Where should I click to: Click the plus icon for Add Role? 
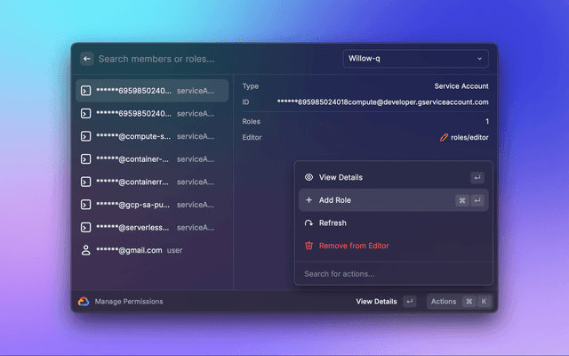coord(309,200)
